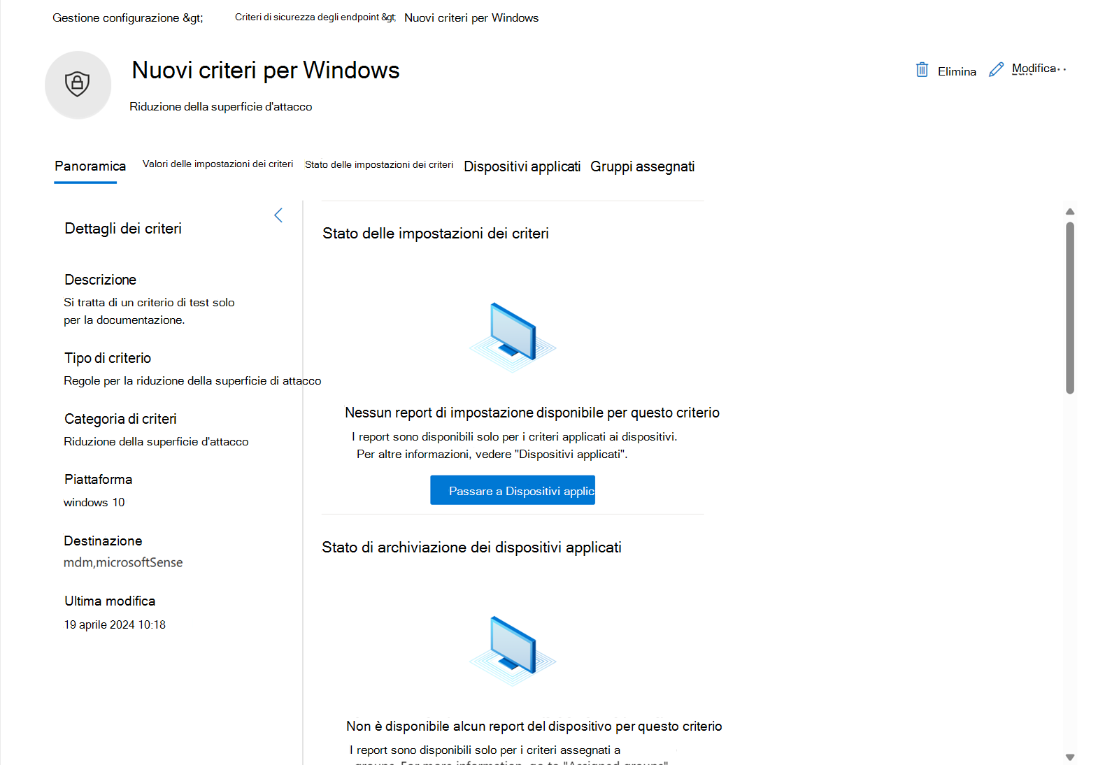
Task: Switch to Stato delle impostazioni dei criteri tab
Action: (379, 165)
